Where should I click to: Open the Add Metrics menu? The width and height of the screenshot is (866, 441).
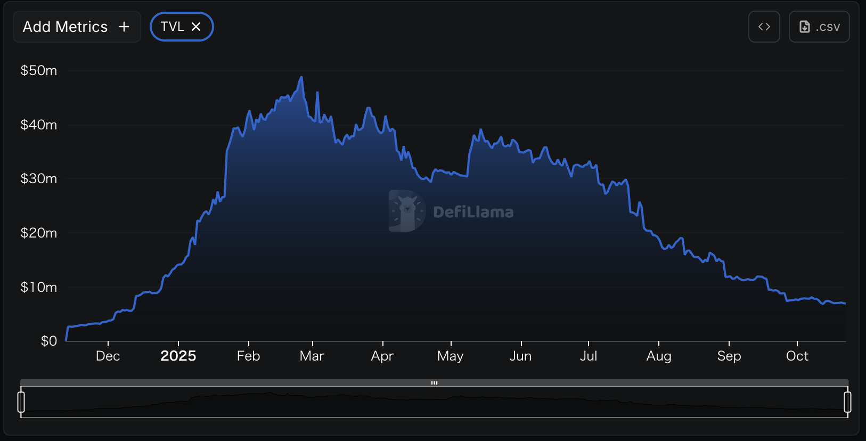click(x=77, y=27)
